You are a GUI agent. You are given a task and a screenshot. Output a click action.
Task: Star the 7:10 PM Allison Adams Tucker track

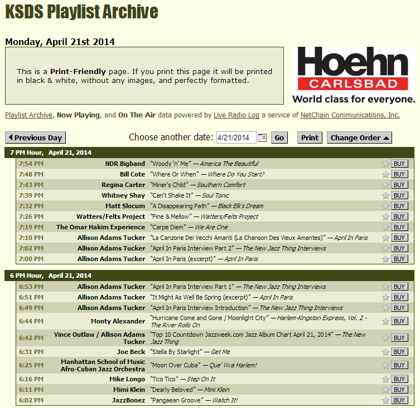pos(385,238)
